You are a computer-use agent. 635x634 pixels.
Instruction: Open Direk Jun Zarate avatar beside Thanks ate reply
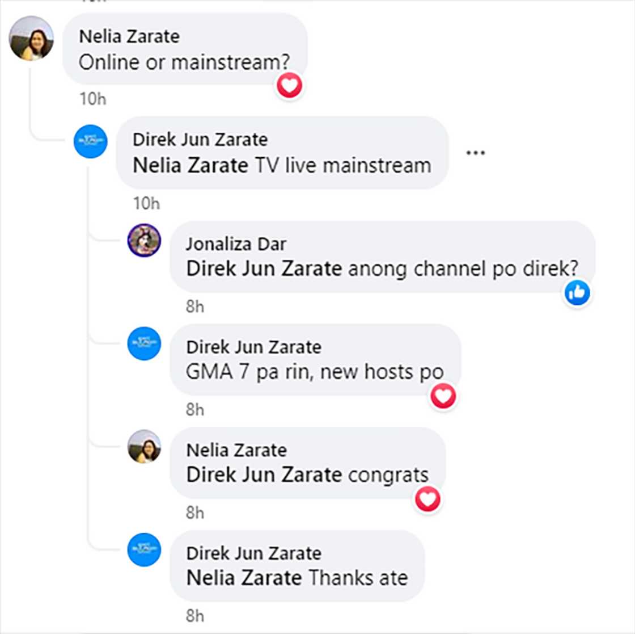click(144, 549)
